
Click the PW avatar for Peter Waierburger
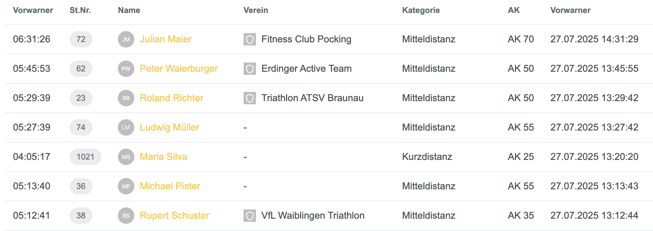(126, 69)
